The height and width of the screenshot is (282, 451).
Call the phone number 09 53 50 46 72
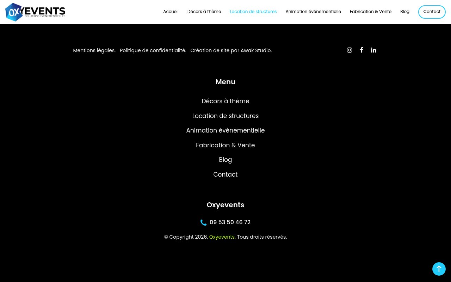230,222
